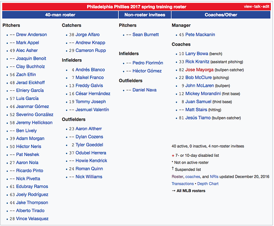Open outfielder Aaron Altherr's link
This screenshot has height=226, width=274.
pos(88,129)
